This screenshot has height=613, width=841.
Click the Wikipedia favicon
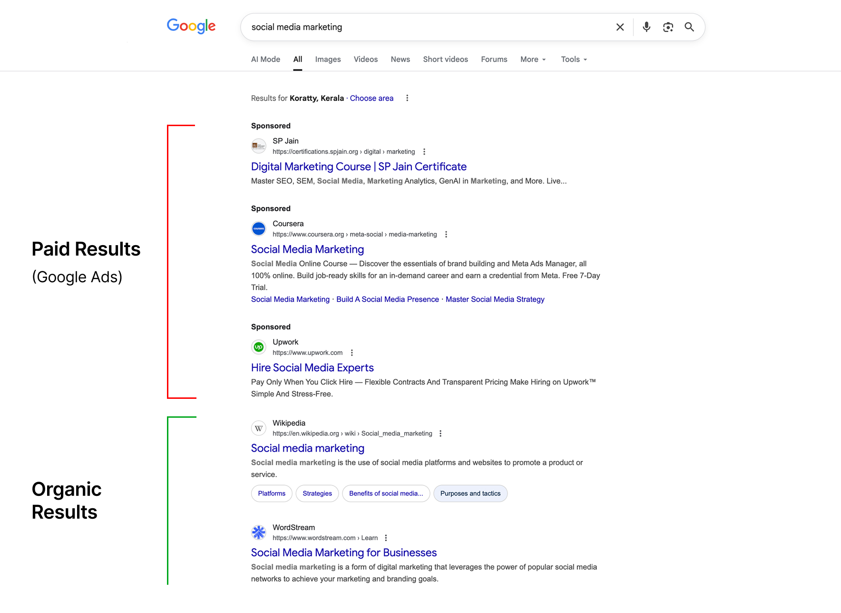[x=259, y=428]
